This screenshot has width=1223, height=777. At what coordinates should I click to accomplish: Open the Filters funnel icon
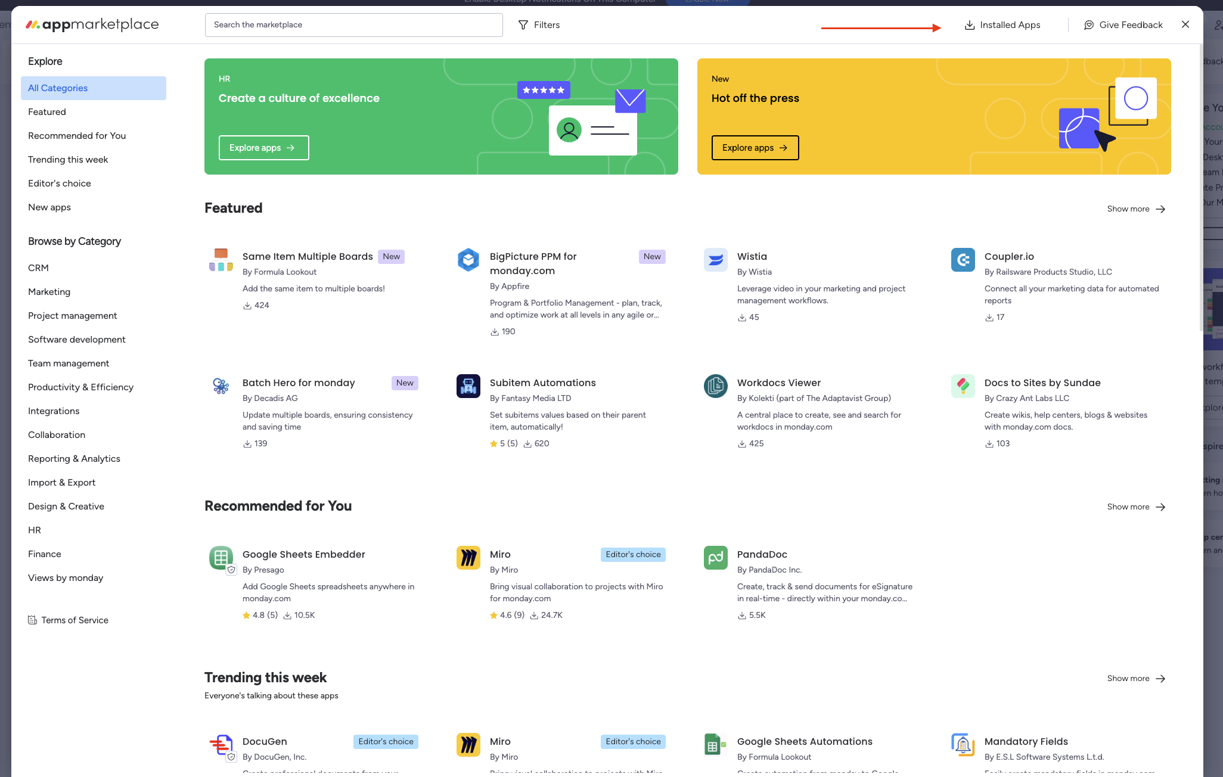(x=523, y=25)
